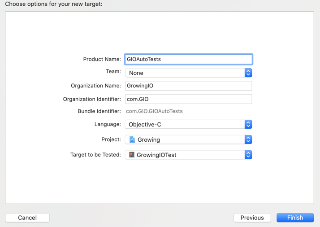Click the Product Name label

coord(102,59)
